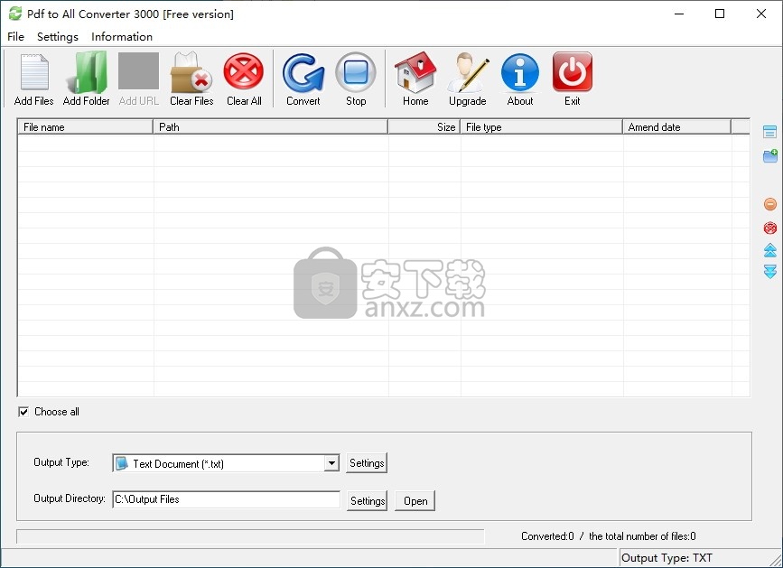The image size is (783, 568).
Task: Sort by Path column header
Action: coord(270,126)
